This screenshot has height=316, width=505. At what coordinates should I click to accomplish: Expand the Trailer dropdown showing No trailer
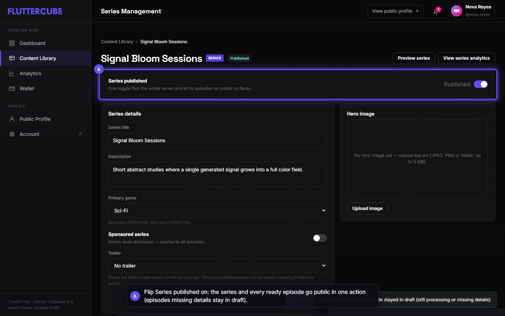click(217, 266)
